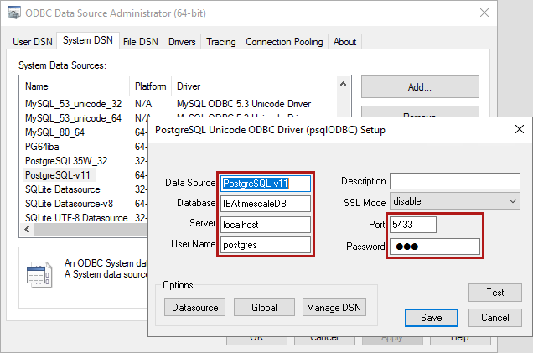Click the Database field containing IBAtimescaleDB
Viewport: 533px width, 353px height.
pos(266,204)
